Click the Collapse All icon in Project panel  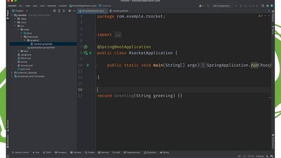tap(64, 11)
